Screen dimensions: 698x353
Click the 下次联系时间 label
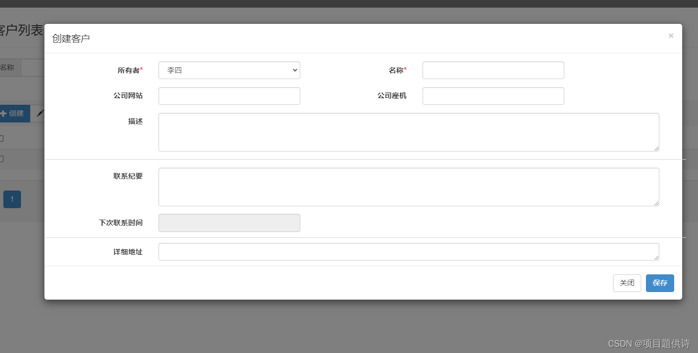121,223
